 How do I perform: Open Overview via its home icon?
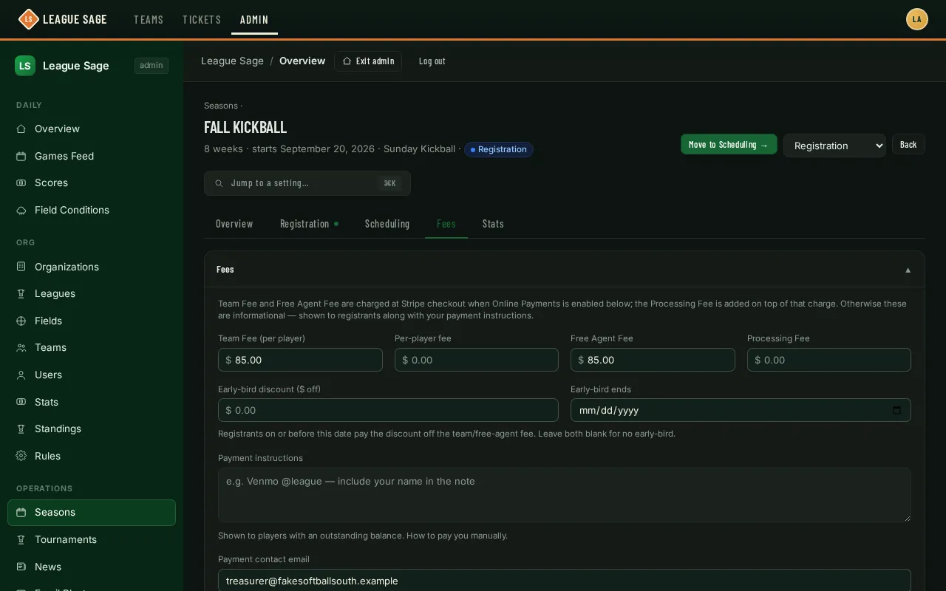click(21, 129)
